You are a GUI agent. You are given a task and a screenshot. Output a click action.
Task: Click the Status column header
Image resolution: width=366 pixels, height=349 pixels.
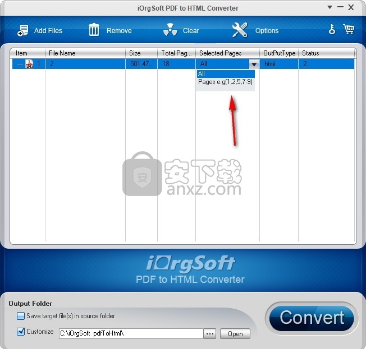pos(326,53)
